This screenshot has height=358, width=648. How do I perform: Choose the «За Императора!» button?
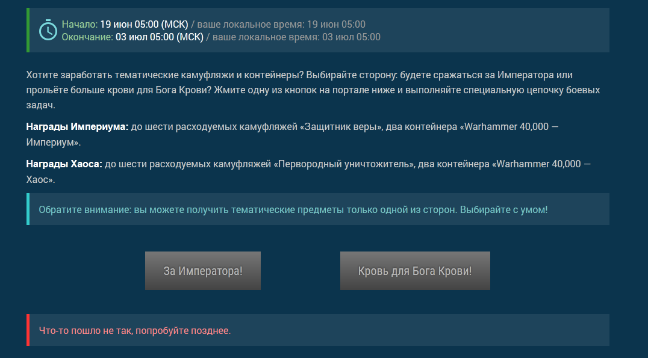point(203,271)
